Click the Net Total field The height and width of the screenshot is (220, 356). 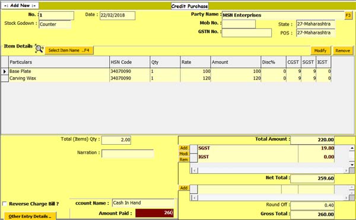[313, 178]
